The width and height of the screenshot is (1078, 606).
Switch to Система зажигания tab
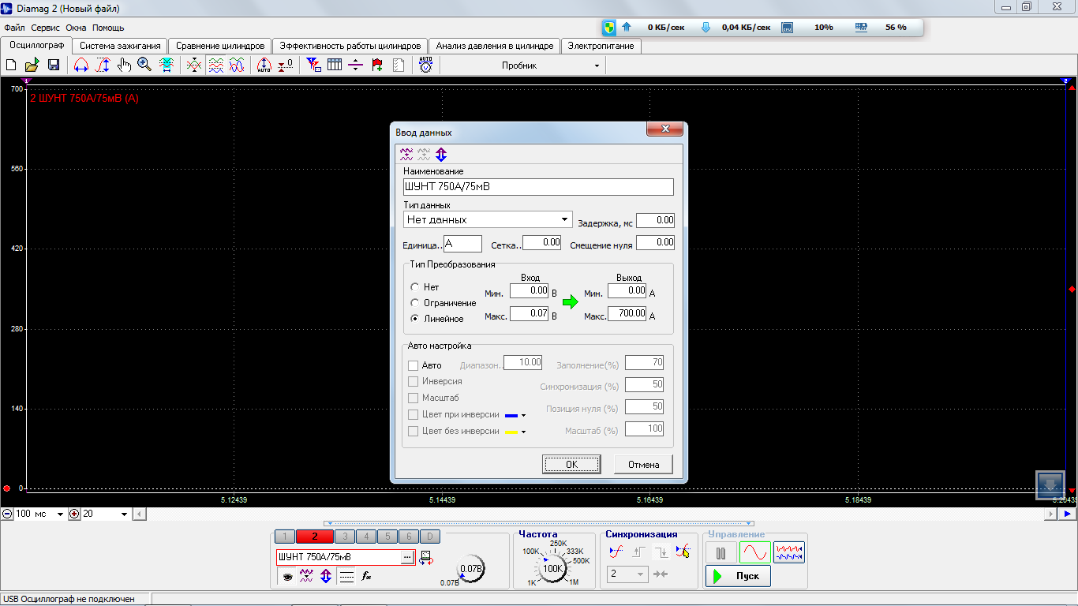(x=120, y=46)
